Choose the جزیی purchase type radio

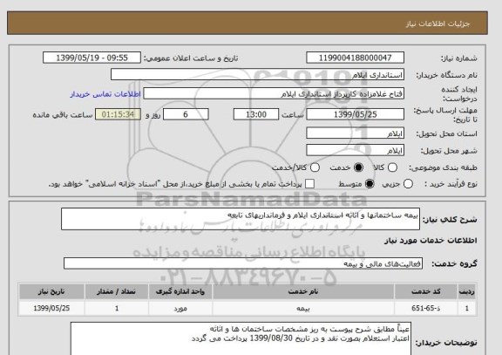tap(408, 183)
